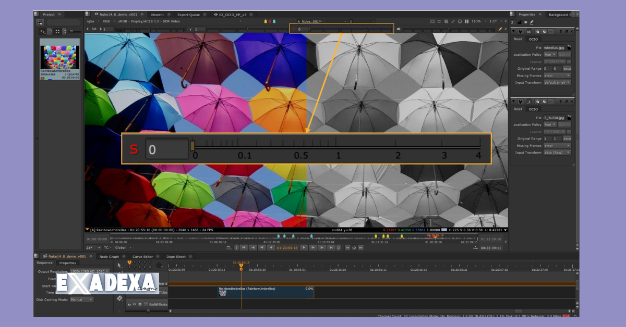Screen dimensions: 626x327
Task: Open the OCIO tab on the first Read node
Action: [533, 39]
